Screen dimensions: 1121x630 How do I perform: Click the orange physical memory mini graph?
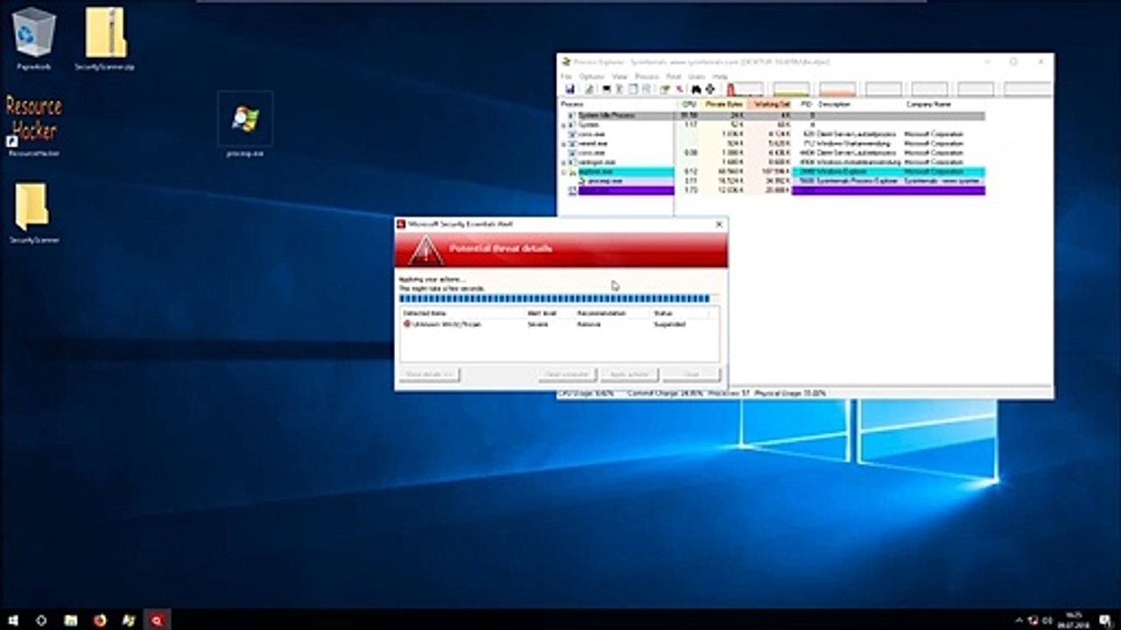[837, 88]
